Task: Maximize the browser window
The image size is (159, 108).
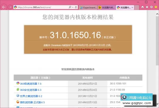Action: point(146,2)
